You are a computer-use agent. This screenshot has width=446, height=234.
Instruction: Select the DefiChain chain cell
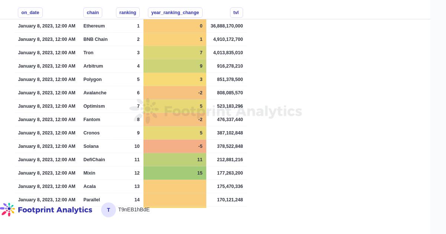pyautogui.click(x=94, y=160)
